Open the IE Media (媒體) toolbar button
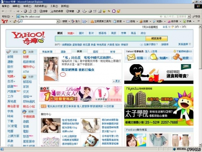 pyautogui.click(x=70, y=11)
